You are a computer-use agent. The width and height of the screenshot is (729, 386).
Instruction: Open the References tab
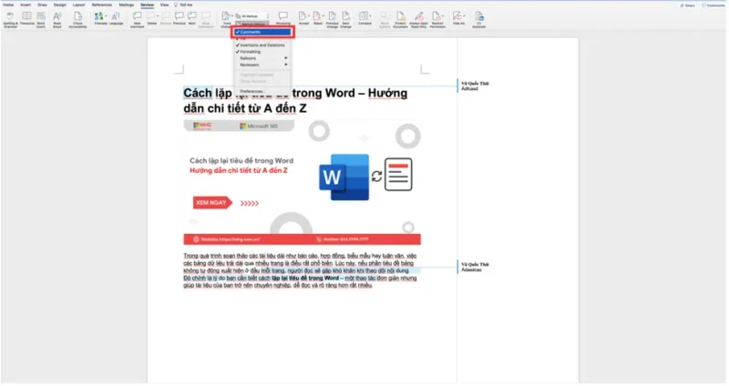102,5
